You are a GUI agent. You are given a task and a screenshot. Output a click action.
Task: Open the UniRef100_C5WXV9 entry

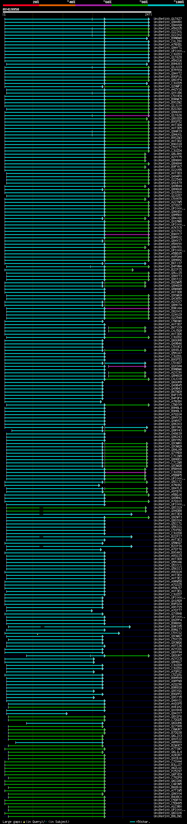click(x=167, y=405)
